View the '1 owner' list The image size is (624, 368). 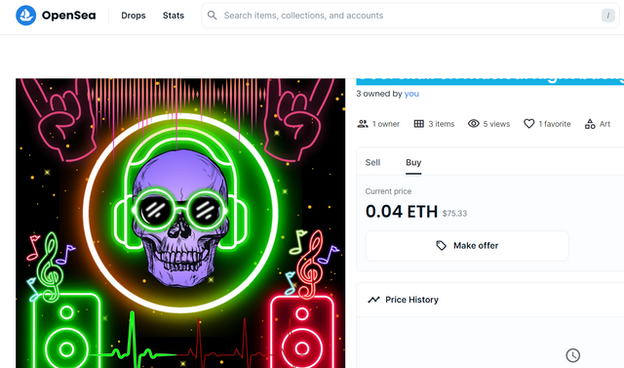pos(386,124)
